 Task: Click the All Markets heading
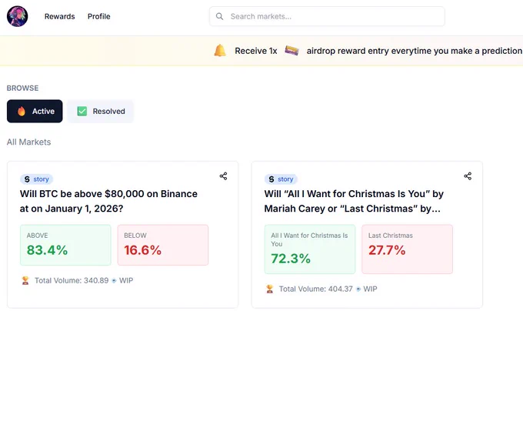coord(29,142)
